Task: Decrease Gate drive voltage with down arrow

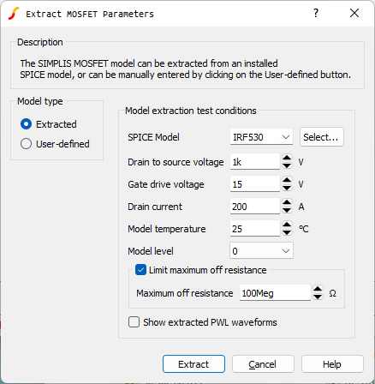Action: (287, 188)
